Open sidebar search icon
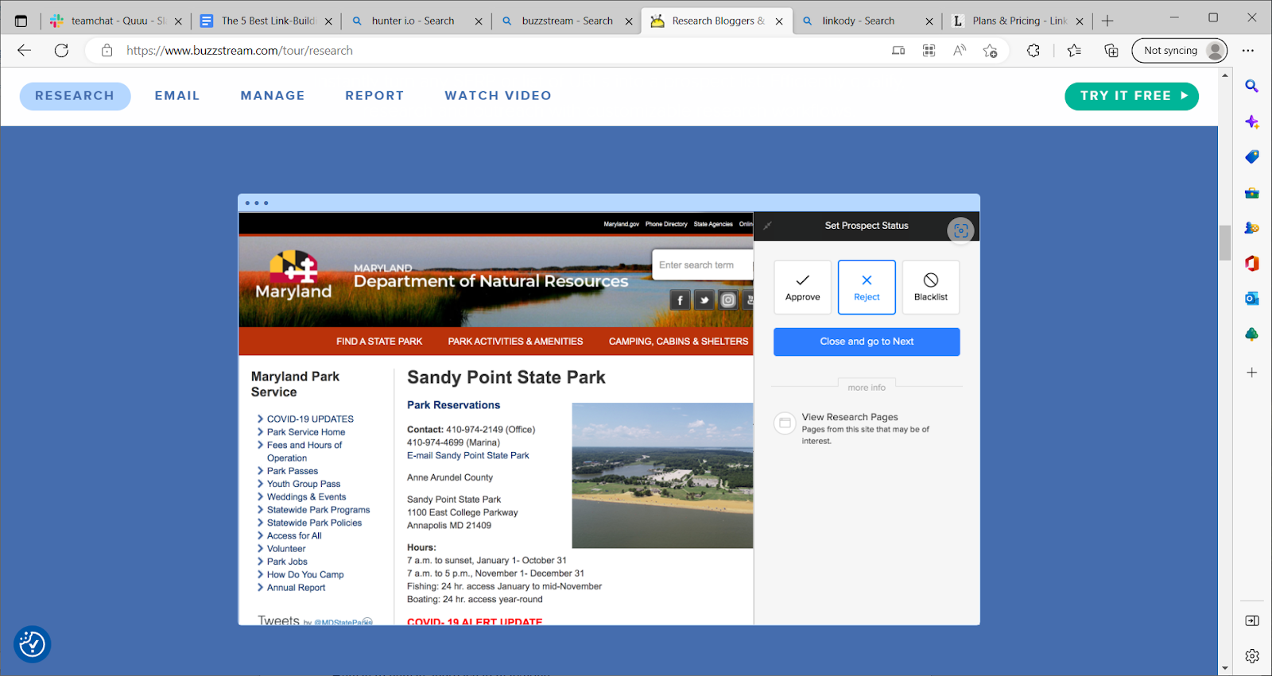 coord(1251,86)
